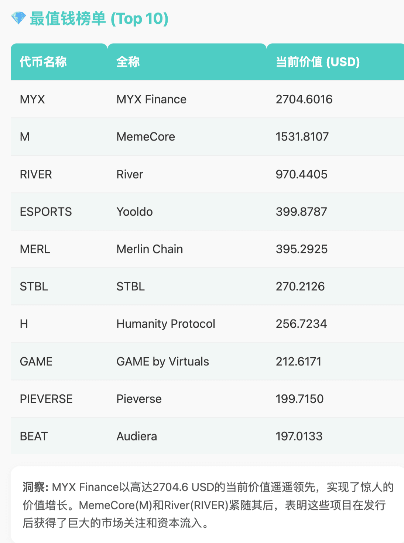
Task: Click the BEAT value 197.0133
Action: coord(299,436)
